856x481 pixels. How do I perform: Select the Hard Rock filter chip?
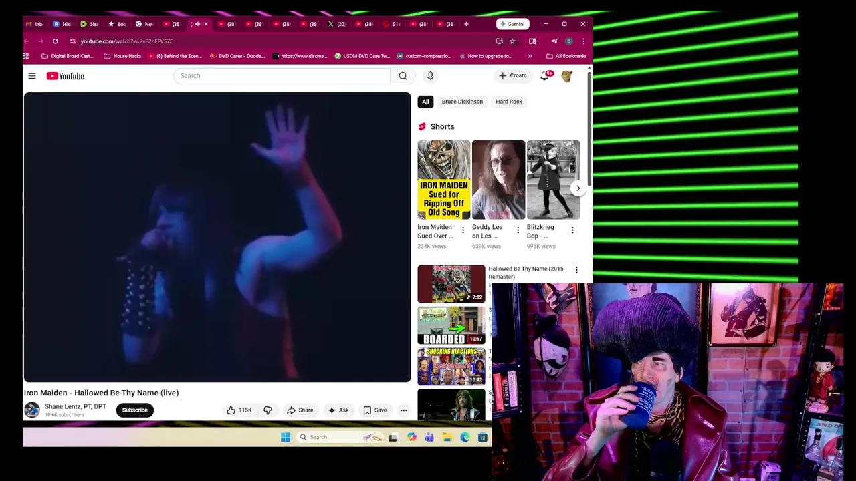pos(509,102)
